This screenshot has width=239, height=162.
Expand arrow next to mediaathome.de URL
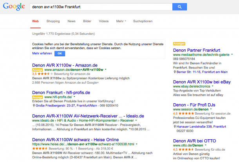point(232,54)
